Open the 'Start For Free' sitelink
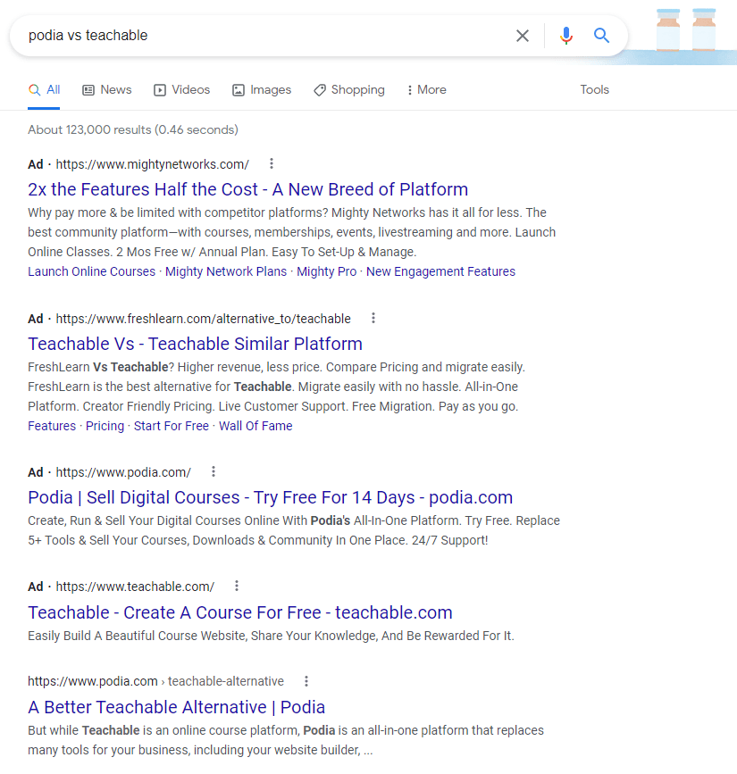Viewport: 737px width, 774px height. pyautogui.click(x=172, y=426)
